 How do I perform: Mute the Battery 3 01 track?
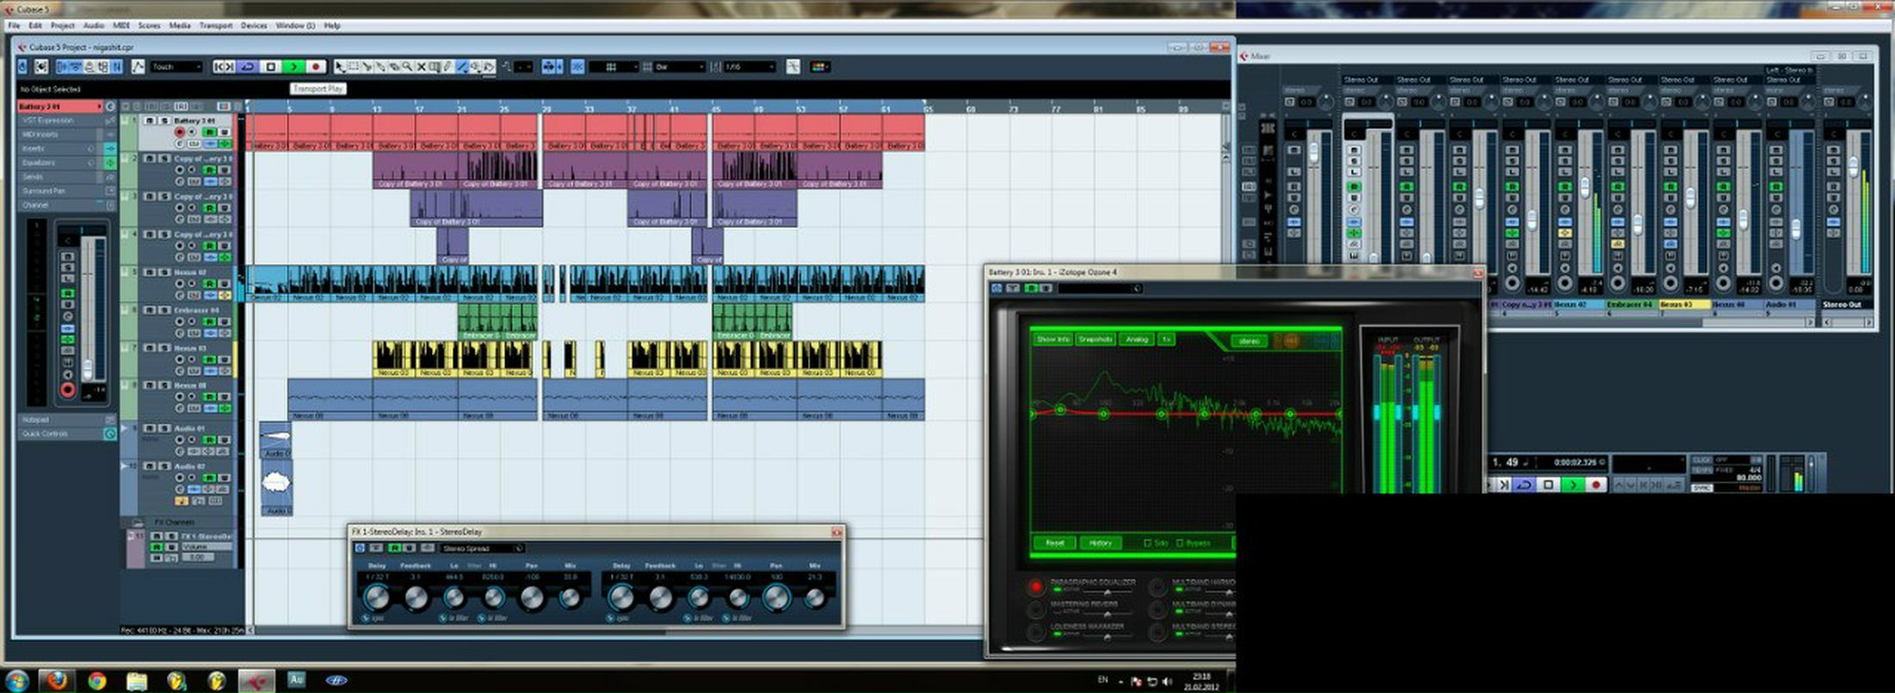pyautogui.click(x=150, y=121)
